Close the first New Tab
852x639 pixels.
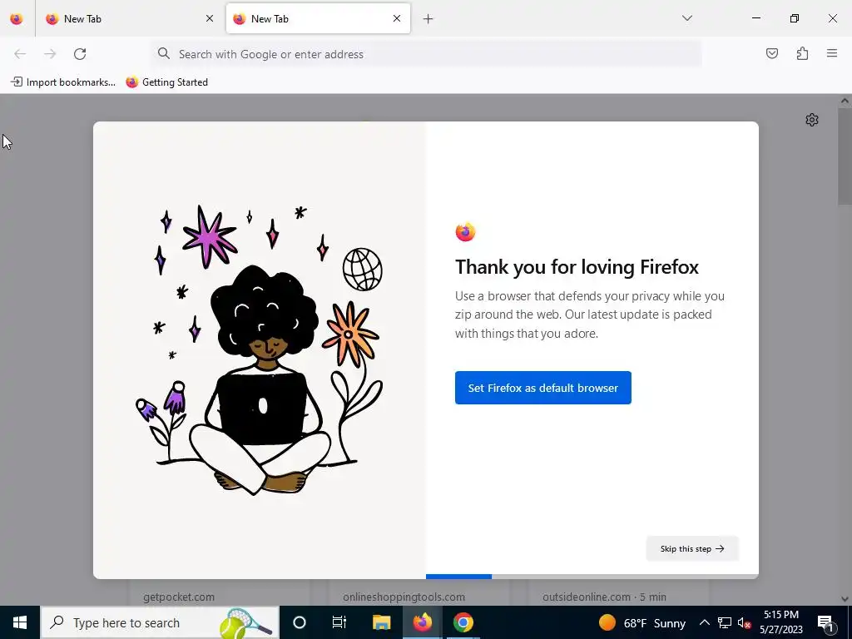[x=210, y=18]
